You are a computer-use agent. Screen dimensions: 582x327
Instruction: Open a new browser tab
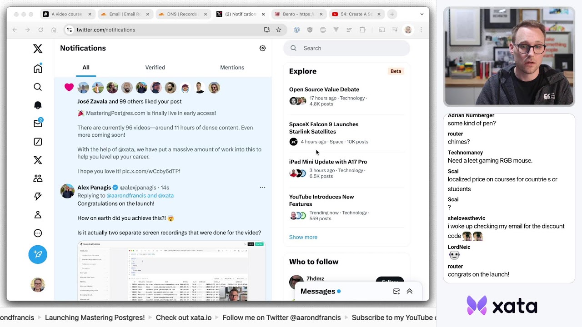click(392, 14)
